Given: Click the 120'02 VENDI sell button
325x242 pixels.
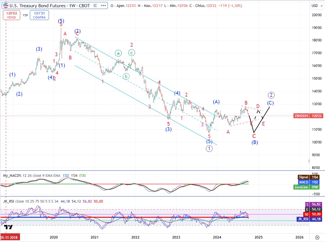Looking at the screenshot, I should pyautogui.click(x=12, y=15).
